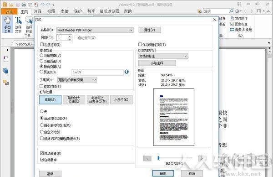Image resolution: width=273 pixels, height=177 pixels.
Task: Click the Image Annotation tool (图像标注)
Action: (x=239, y=24)
